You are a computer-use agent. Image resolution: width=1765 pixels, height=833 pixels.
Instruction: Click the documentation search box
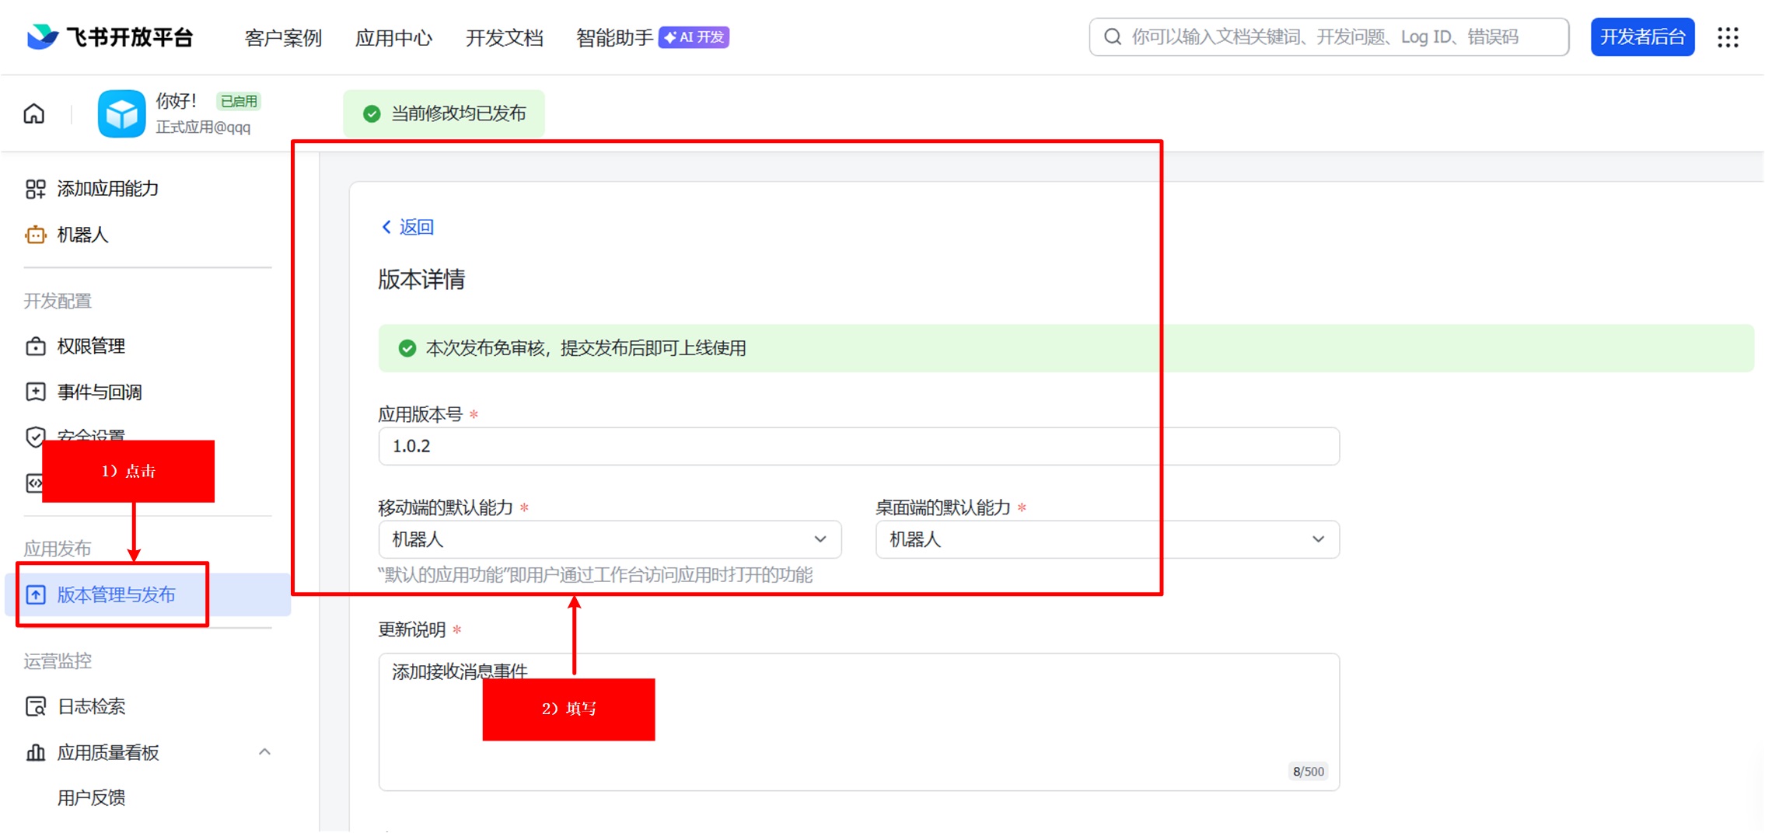[1330, 37]
